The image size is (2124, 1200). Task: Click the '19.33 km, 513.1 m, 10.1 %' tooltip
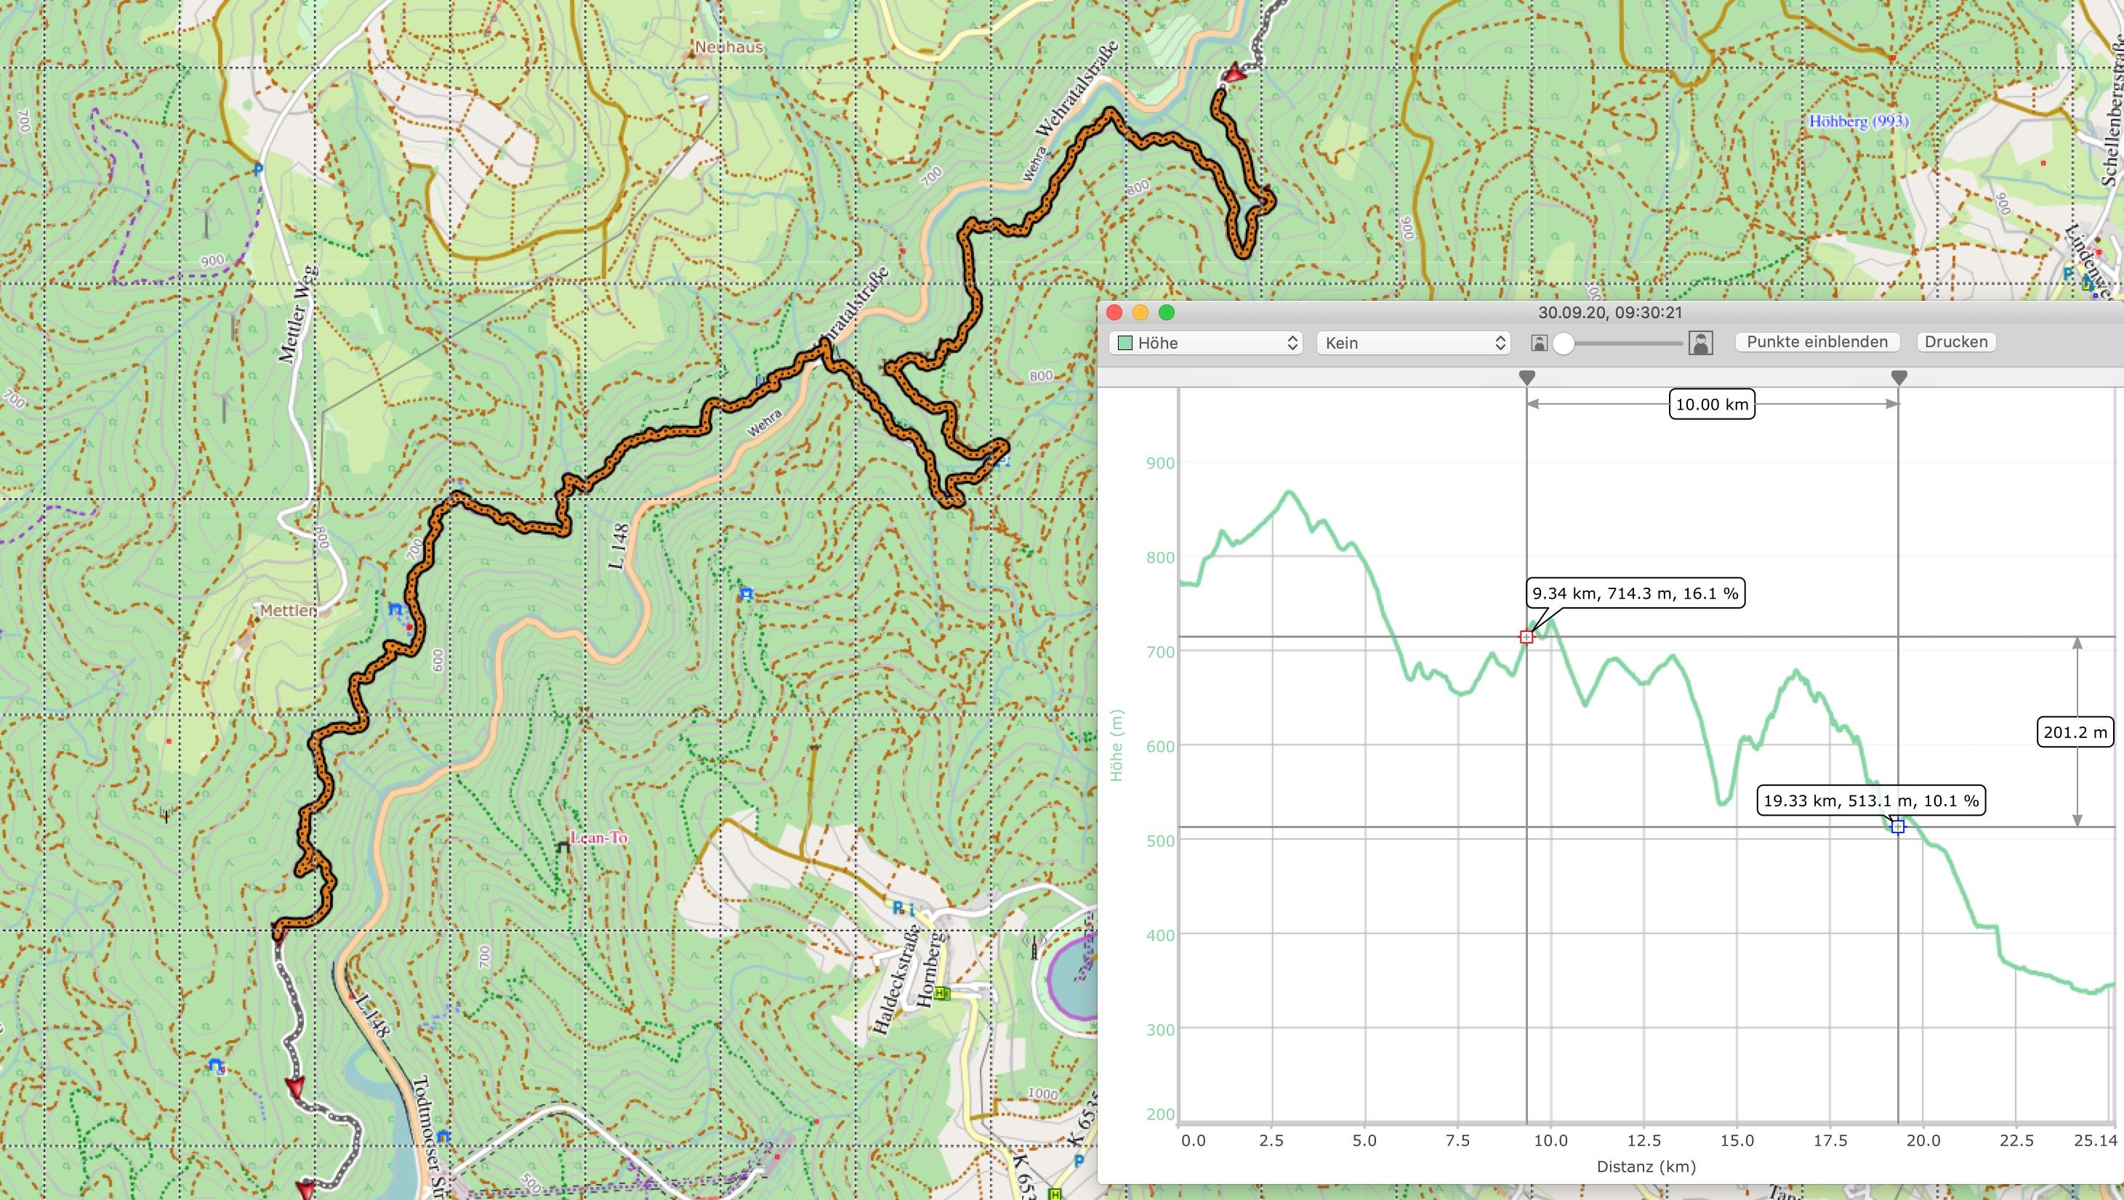[x=1871, y=800]
